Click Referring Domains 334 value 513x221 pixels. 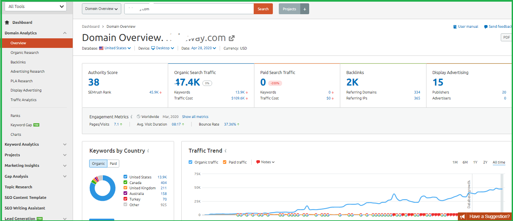(x=417, y=92)
